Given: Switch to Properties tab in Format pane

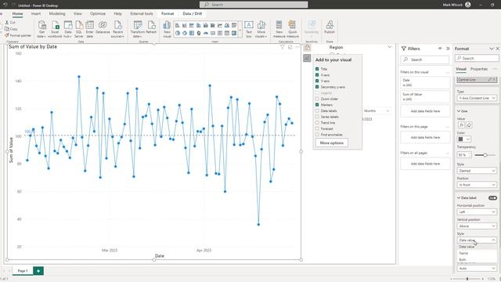Looking at the screenshot, I should click(479, 69).
